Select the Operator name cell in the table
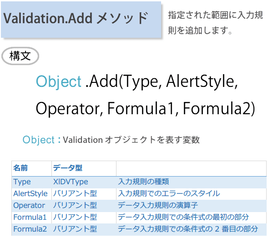This screenshot has height=243, width=273. 29,205
